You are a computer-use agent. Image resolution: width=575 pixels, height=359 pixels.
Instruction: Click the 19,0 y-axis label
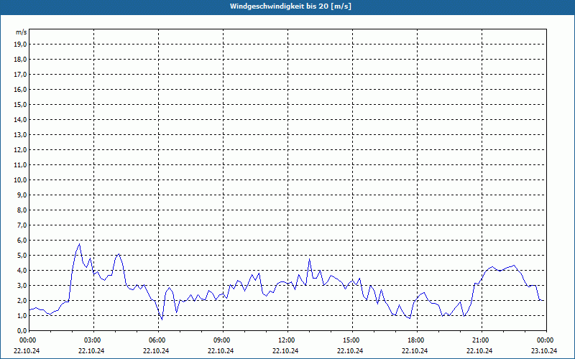(20, 45)
